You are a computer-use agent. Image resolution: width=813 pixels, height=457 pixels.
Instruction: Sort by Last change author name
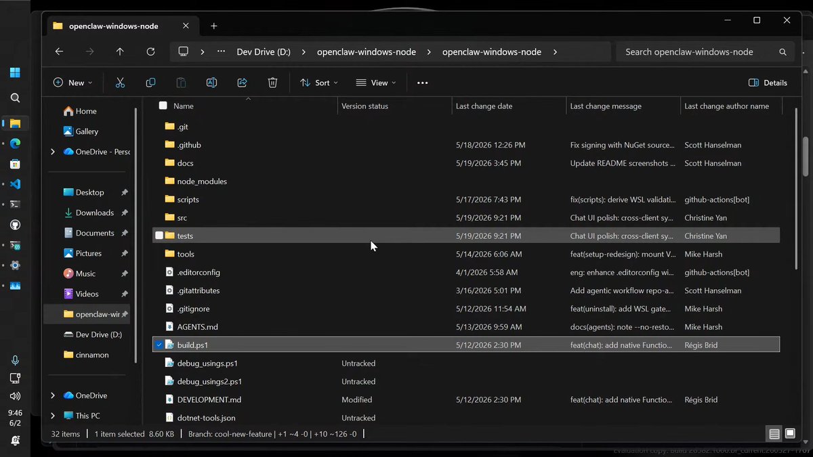click(726, 106)
